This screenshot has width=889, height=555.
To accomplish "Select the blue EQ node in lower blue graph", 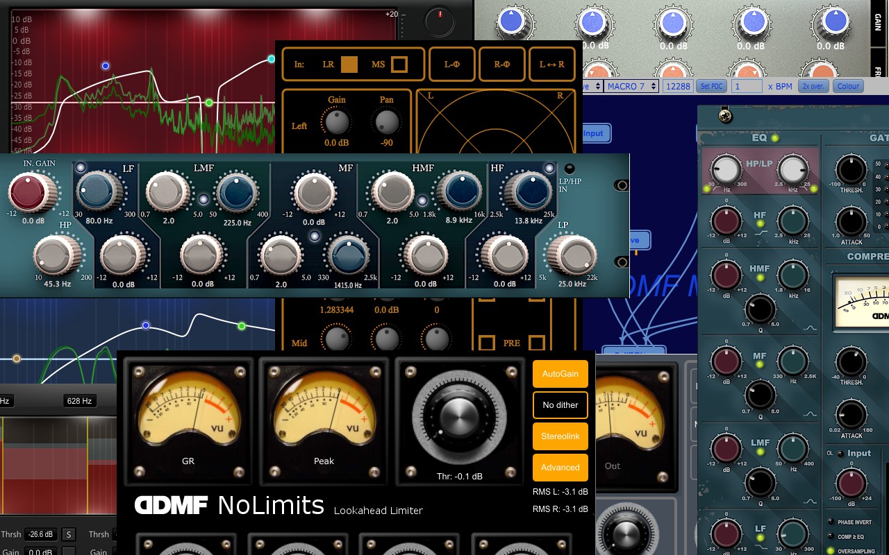I will [x=146, y=325].
